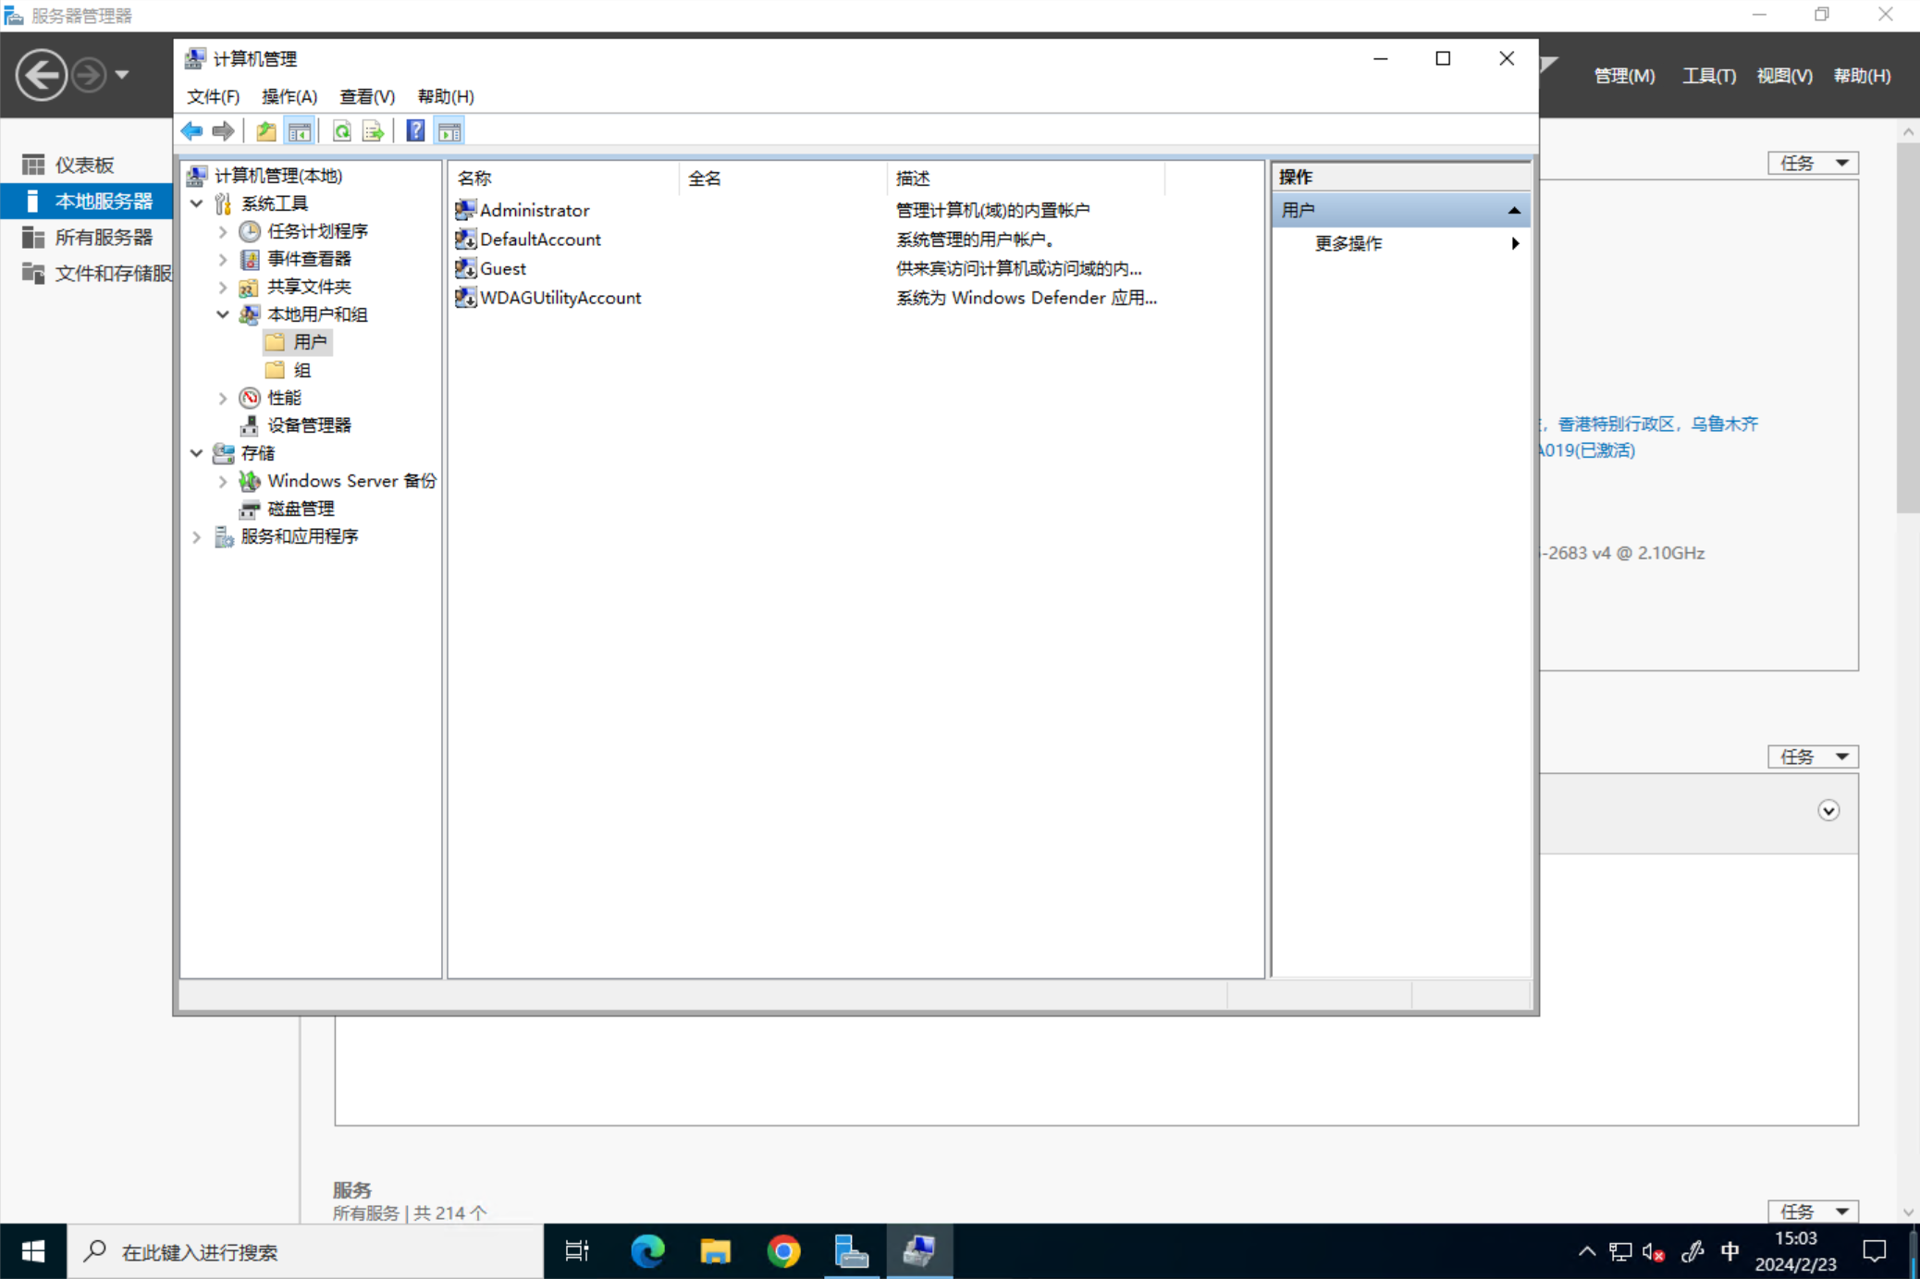Open the 操作(A) menu
The image size is (1920, 1279).
coord(289,96)
